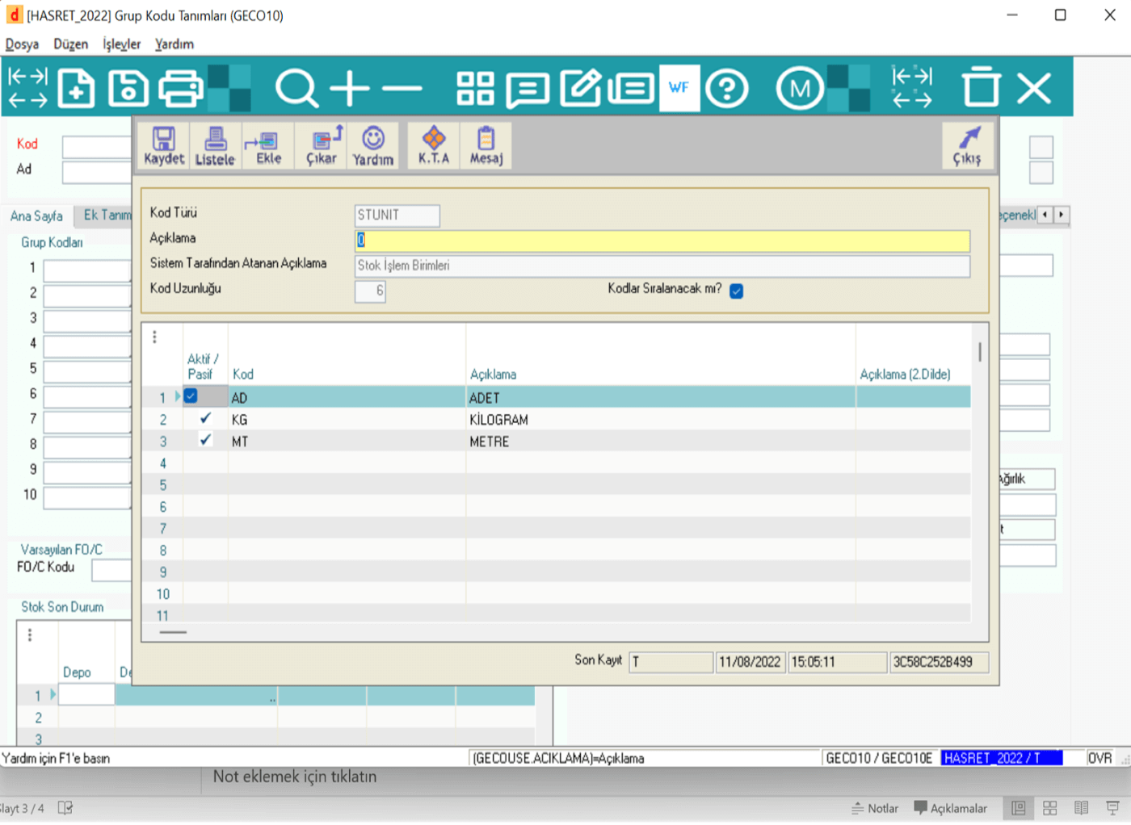Open the grid options three-dot menu

(154, 337)
